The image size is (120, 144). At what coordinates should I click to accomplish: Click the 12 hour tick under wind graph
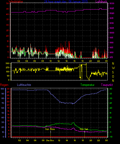pyautogui.click(x=58, y=61)
